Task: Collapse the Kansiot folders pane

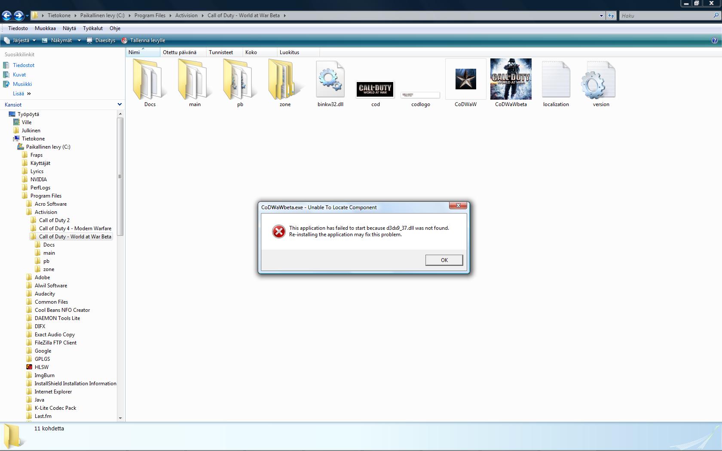Action: pyautogui.click(x=119, y=104)
